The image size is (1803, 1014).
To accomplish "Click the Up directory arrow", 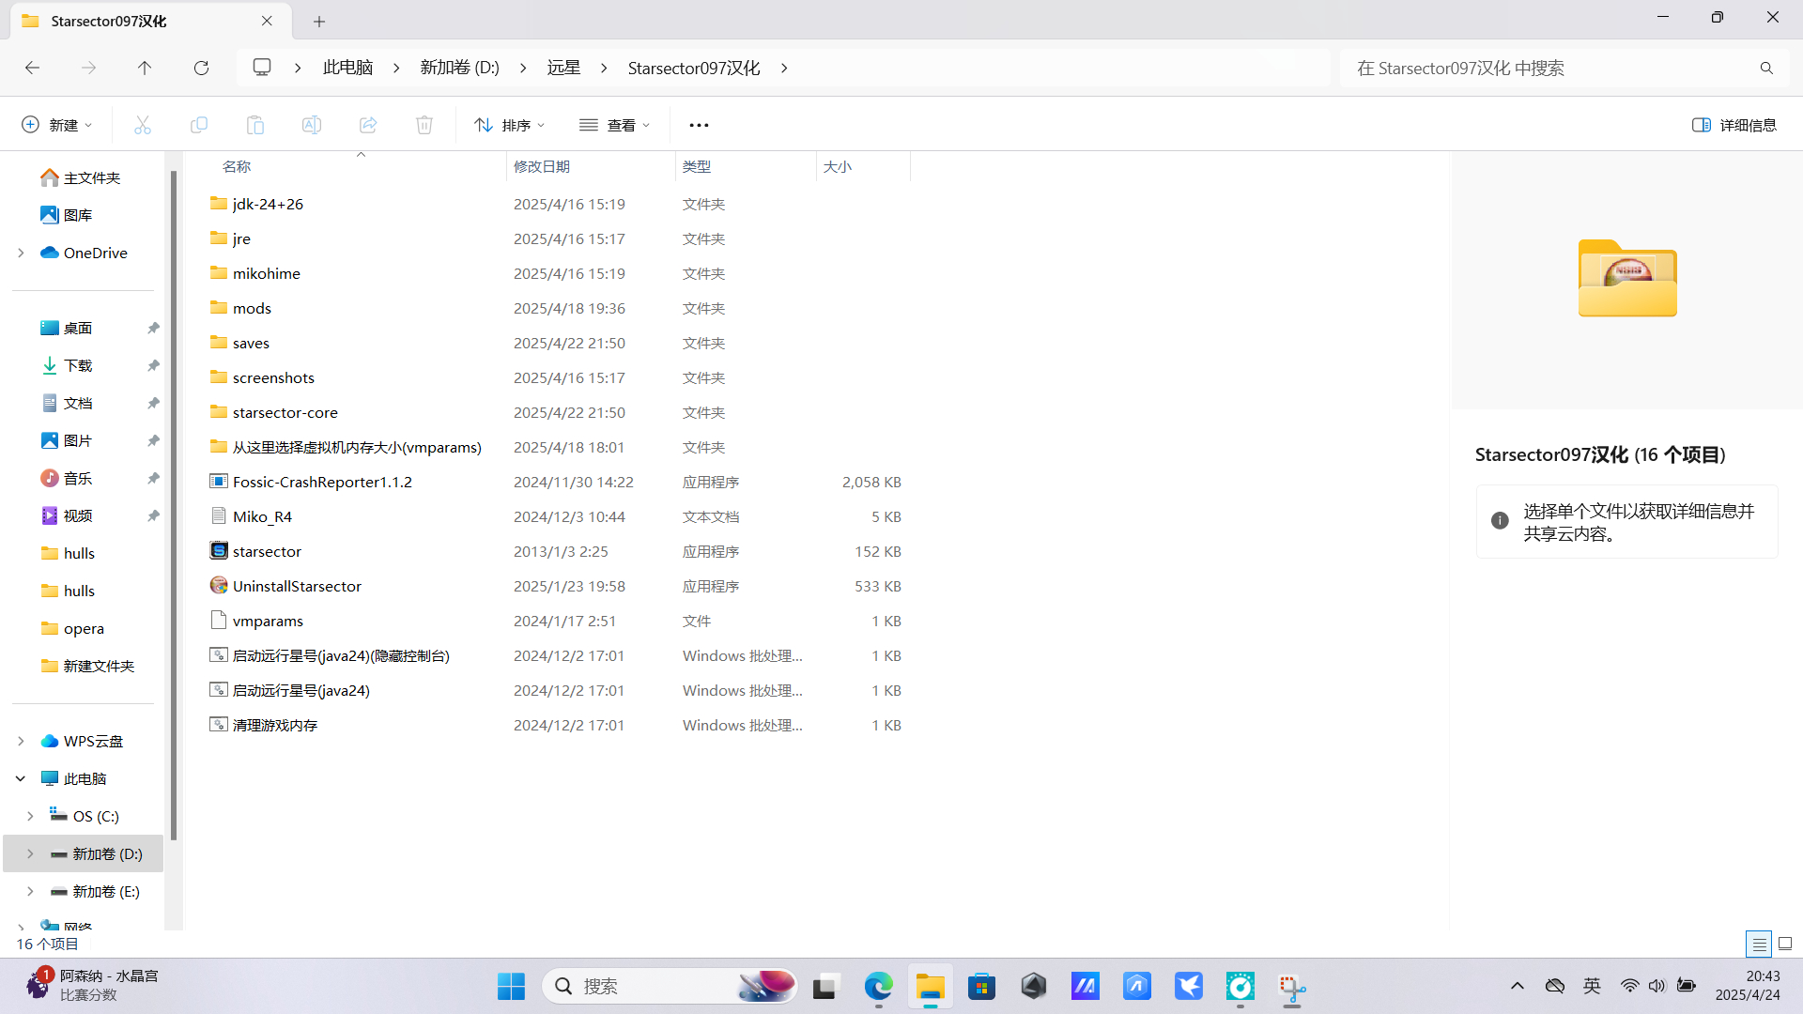I will click(145, 68).
